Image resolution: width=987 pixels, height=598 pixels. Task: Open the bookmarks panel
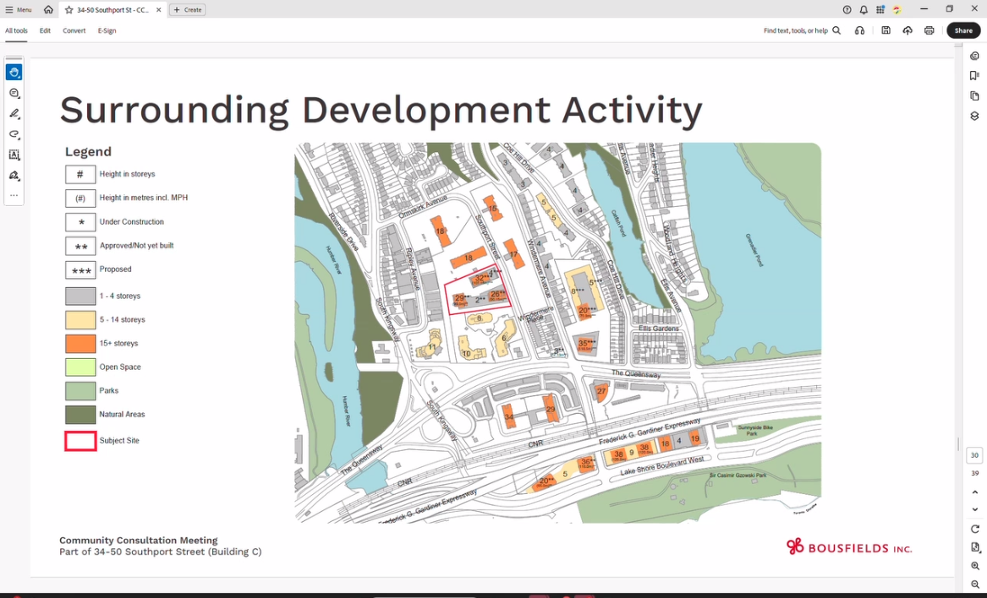(x=974, y=76)
